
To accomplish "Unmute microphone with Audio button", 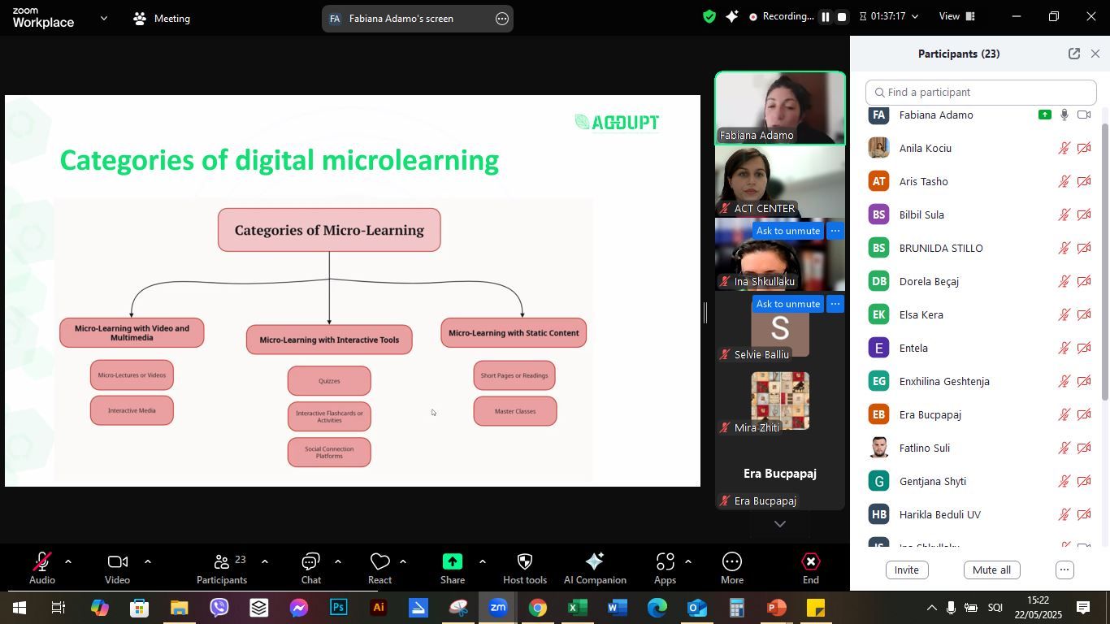I will 42,568.
